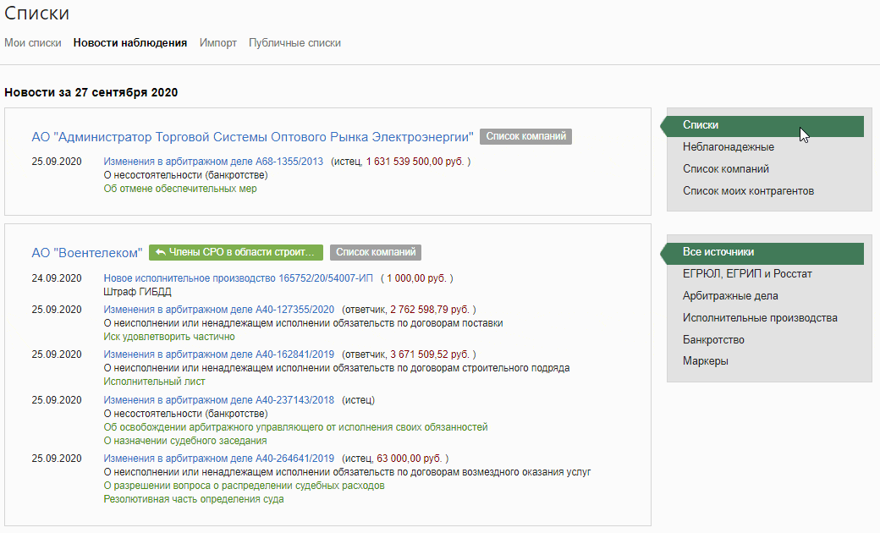The width and height of the screenshot is (880, 533).
Task: Click Список компаний tag beside Воентелеком
Action: [376, 252]
